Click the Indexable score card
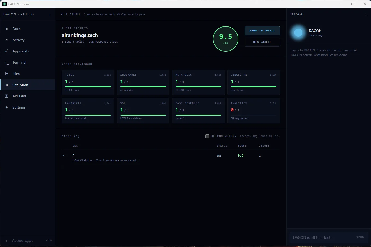Viewport: 371px width, 247px height. point(143,82)
